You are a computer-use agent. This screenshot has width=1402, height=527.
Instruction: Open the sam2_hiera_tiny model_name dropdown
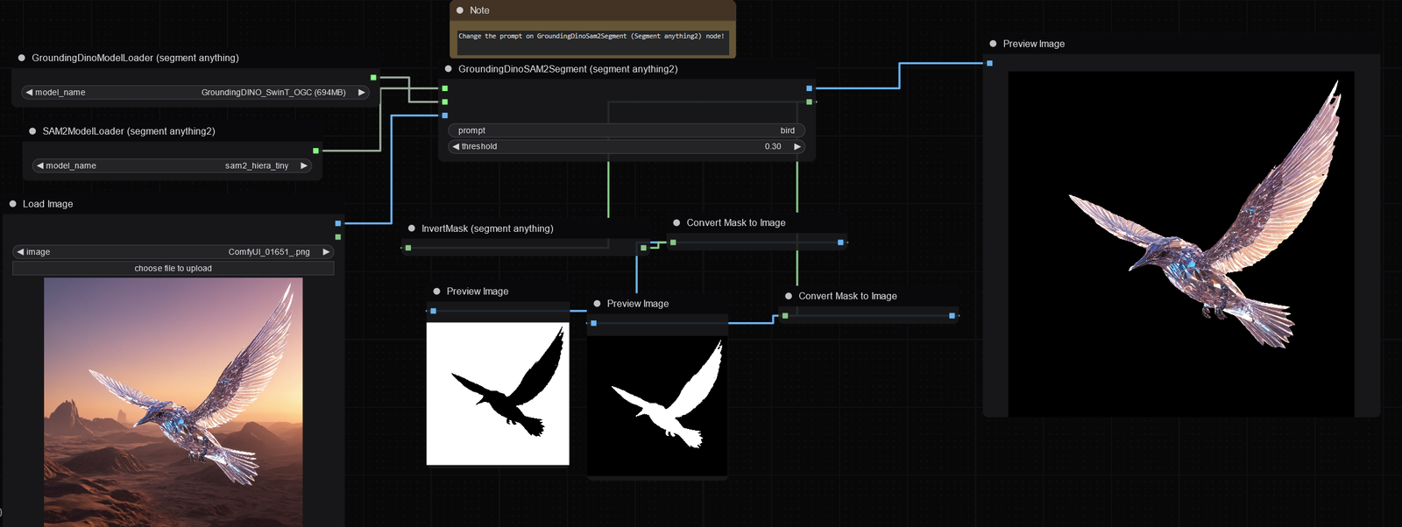(173, 165)
